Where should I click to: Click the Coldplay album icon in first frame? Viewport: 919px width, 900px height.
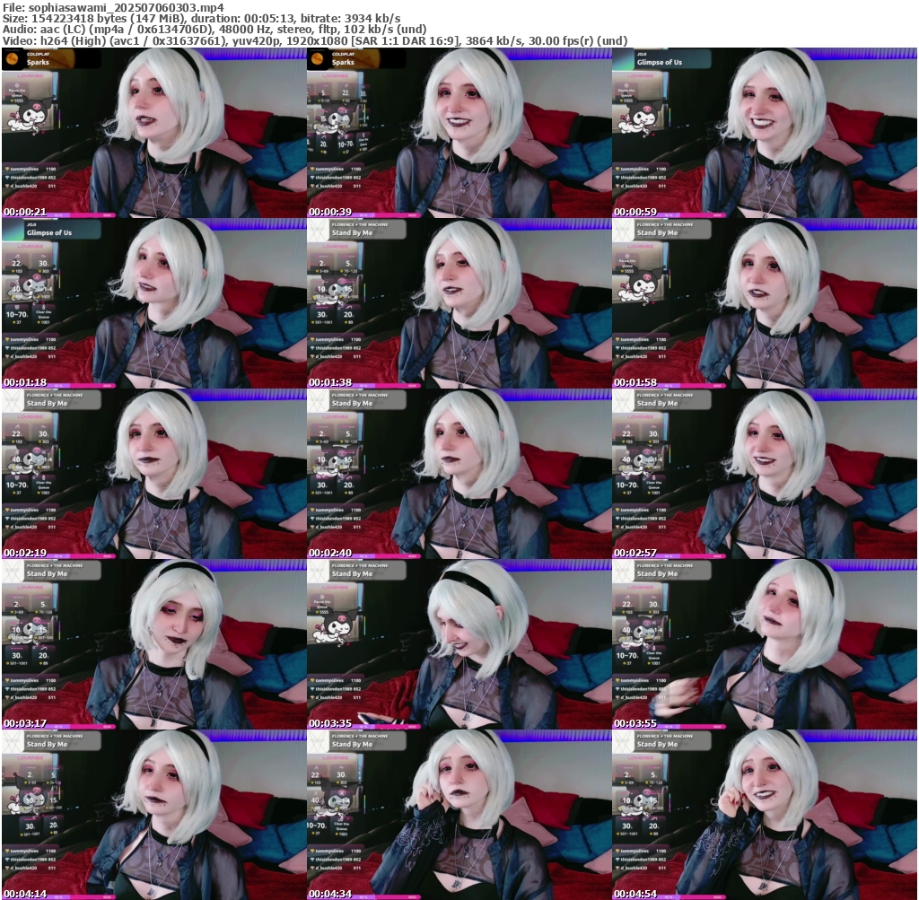13,59
